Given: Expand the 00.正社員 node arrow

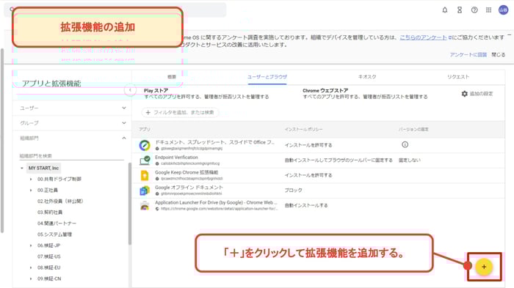Looking at the screenshot, I should (31, 190).
